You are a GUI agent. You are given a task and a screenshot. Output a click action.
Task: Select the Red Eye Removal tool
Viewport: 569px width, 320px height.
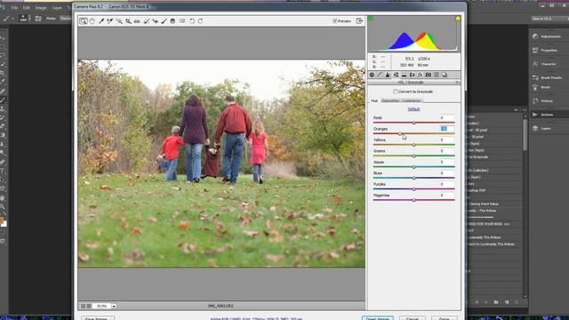156,21
